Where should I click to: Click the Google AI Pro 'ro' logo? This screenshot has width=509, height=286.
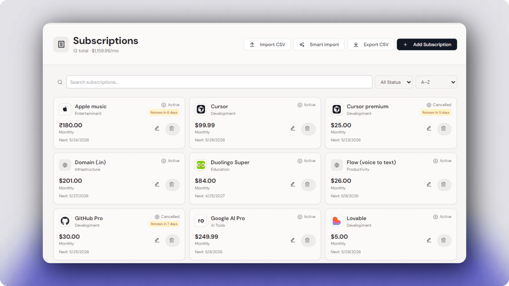point(201,221)
